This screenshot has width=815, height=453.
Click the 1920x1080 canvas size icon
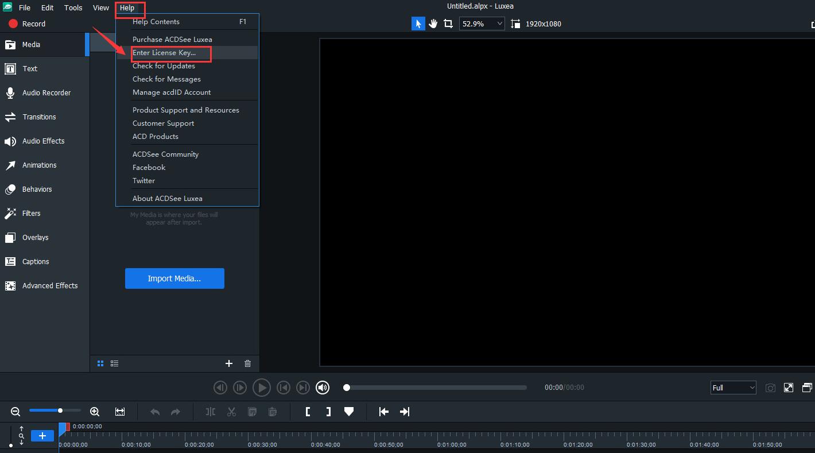tap(515, 24)
